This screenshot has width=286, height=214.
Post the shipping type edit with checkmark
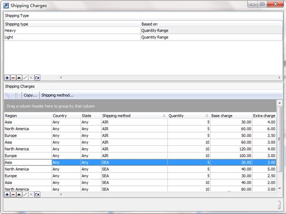click(25, 78)
